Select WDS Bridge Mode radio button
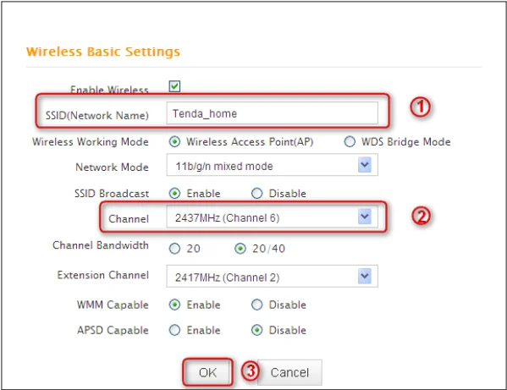The width and height of the screenshot is (507, 390). 350,141
